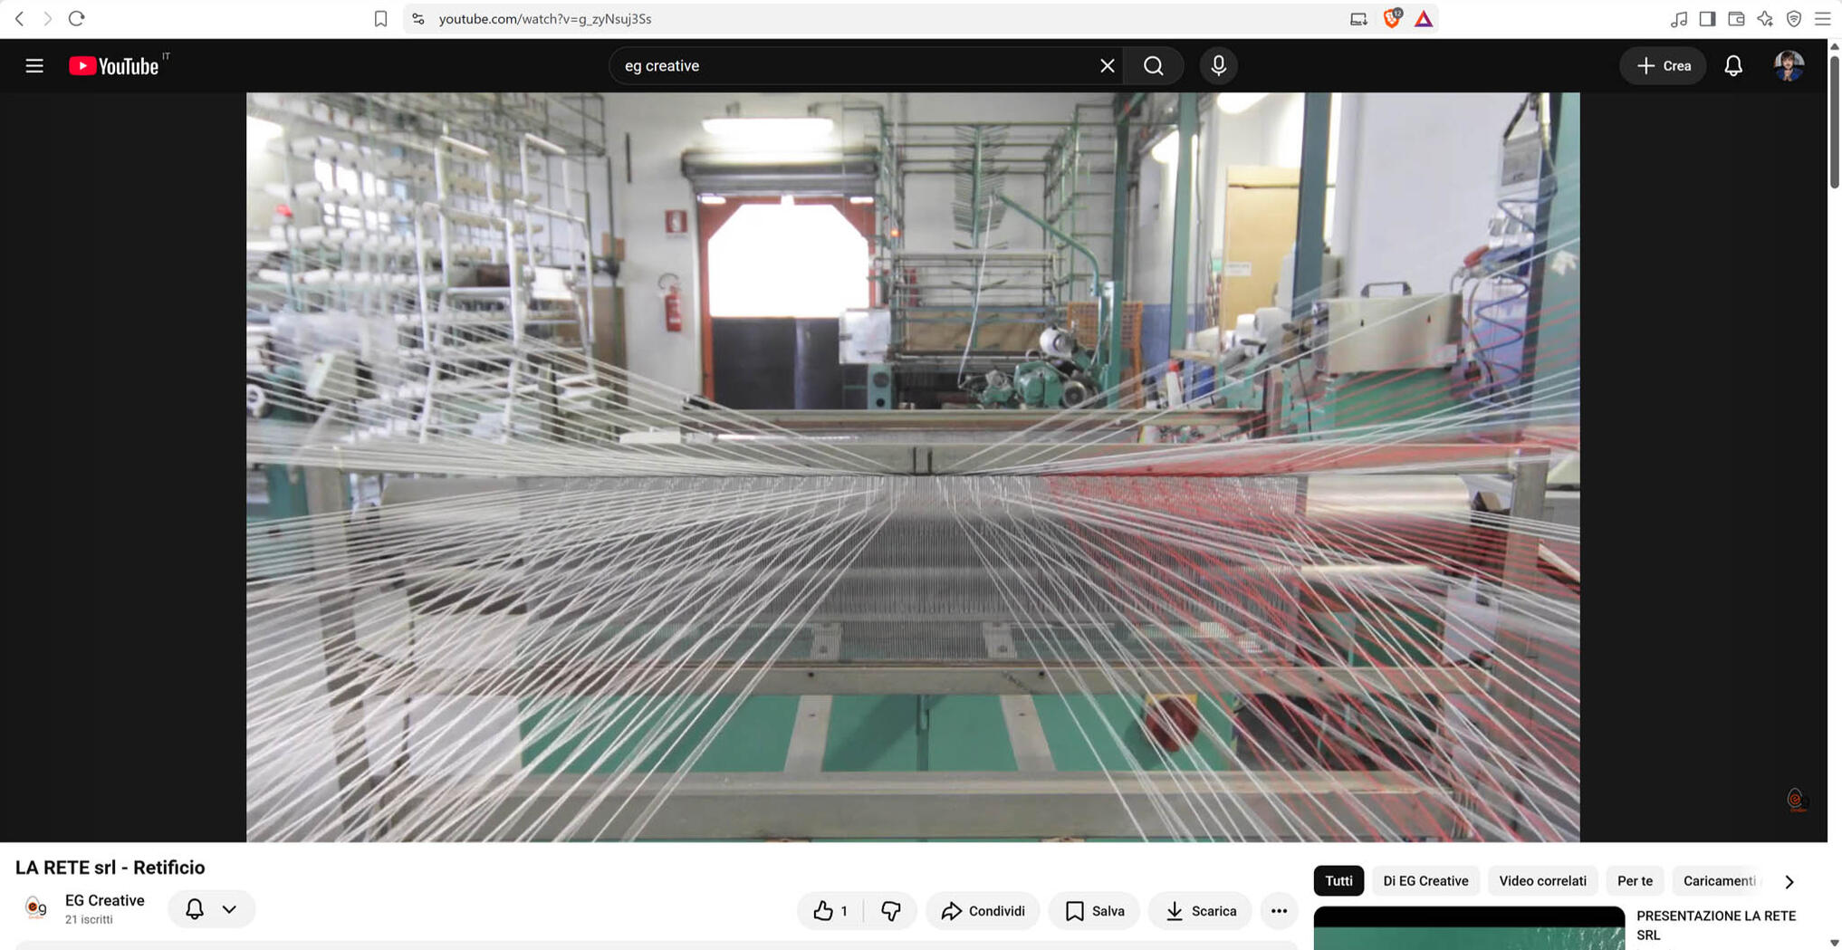Show more filter chips with the right arrow
The height and width of the screenshot is (950, 1842).
[x=1789, y=881]
